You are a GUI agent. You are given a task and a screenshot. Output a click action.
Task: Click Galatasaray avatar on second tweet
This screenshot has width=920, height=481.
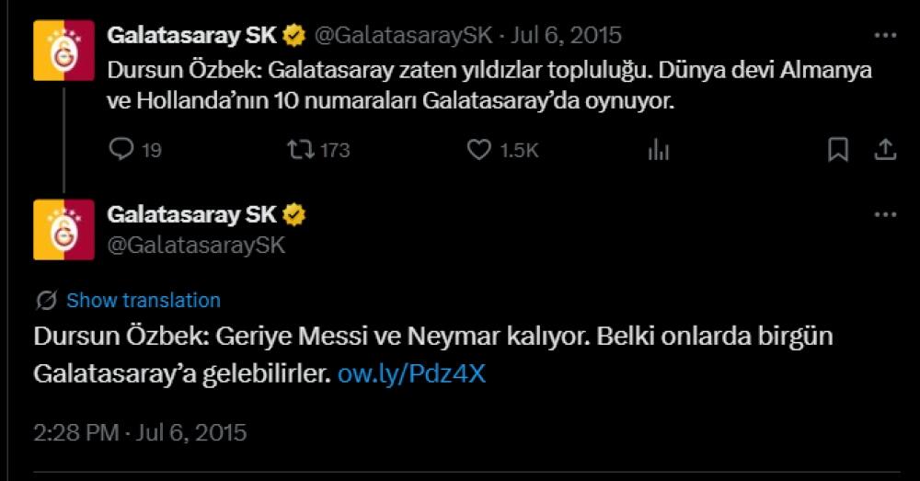pyautogui.click(x=63, y=229)
